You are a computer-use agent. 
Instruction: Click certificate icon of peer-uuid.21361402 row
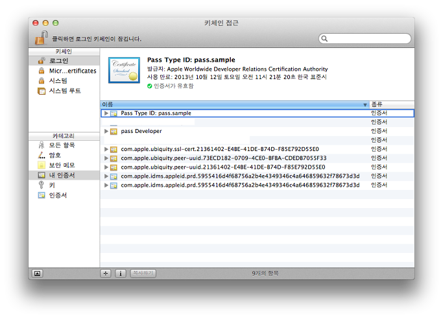[114, 167]
